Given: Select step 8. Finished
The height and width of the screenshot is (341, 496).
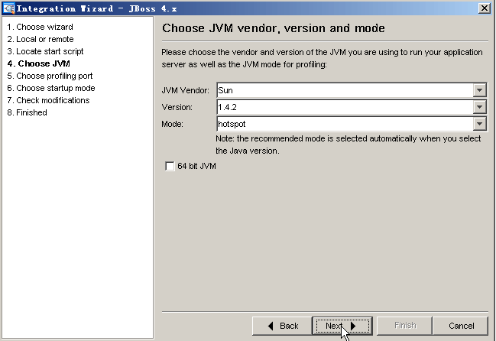Looking at the screenshot, I should pyautogui.click(x=28, y=112).
